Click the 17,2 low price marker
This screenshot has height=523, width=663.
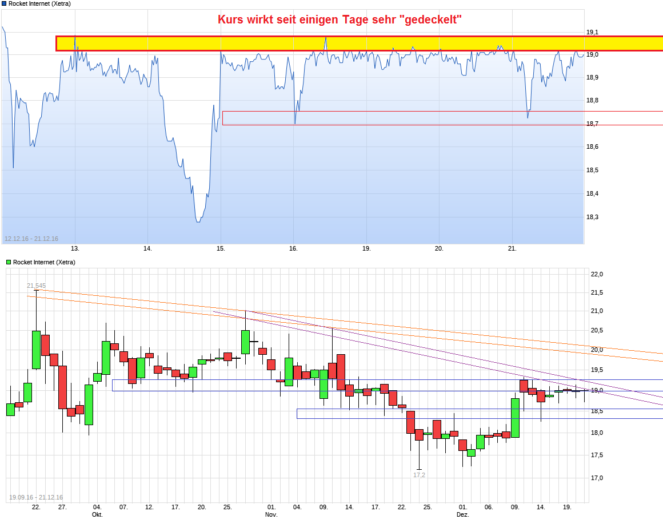point(419,476)
